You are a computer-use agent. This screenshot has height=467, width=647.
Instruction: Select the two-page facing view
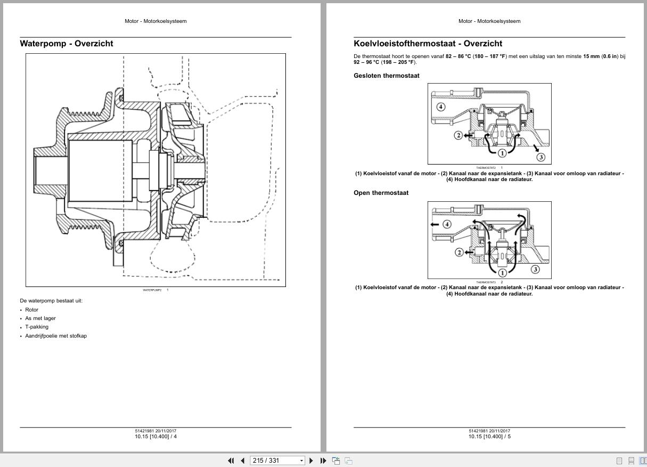pos(643,461)
